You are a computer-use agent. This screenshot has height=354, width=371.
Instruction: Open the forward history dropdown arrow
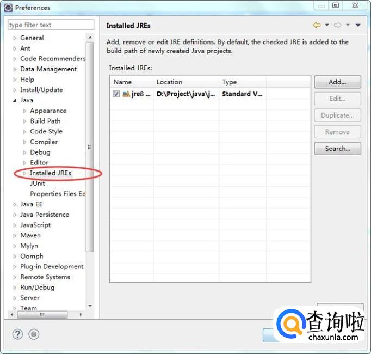click(x=348, y=25)
